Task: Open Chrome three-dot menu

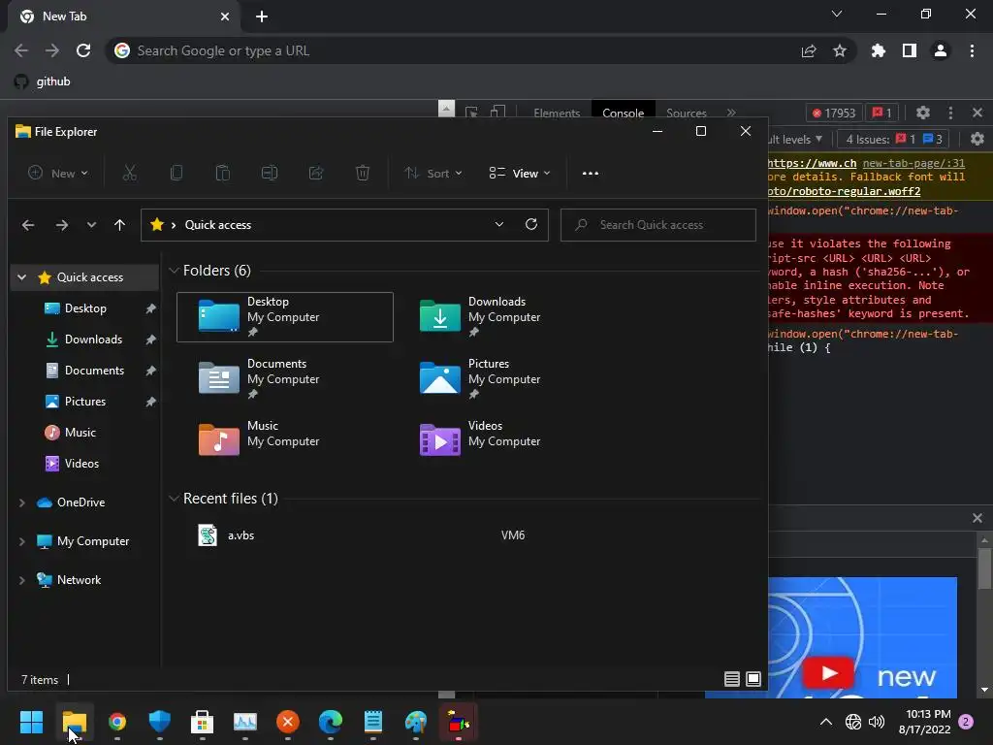Action: [972, 50]
